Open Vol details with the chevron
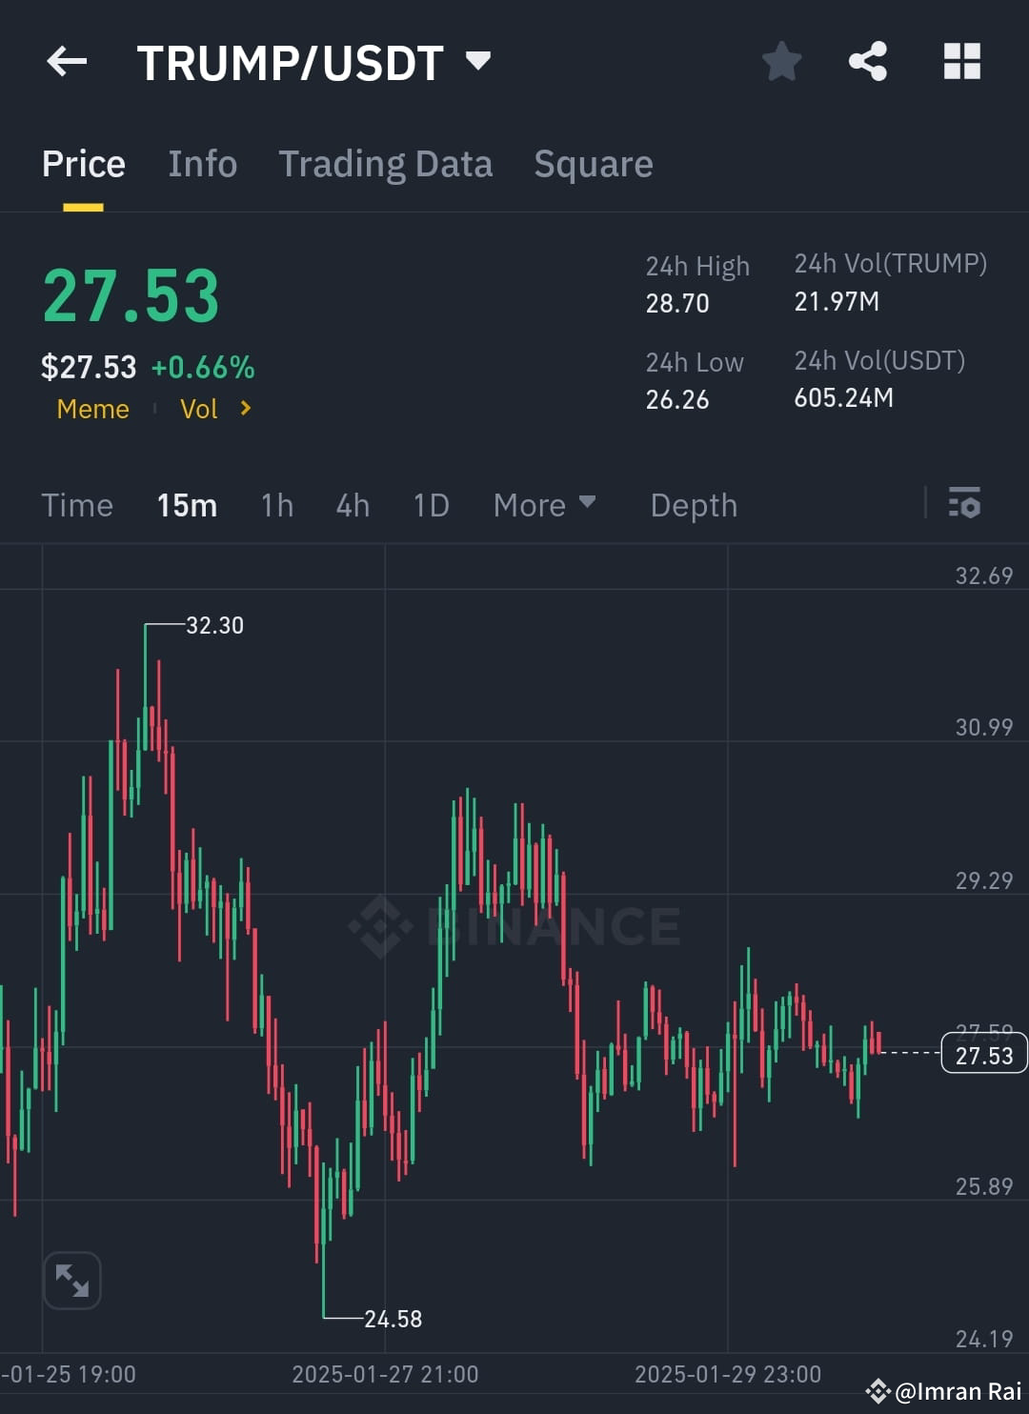Screen dimensions: 1029x1414 point(245,409)
